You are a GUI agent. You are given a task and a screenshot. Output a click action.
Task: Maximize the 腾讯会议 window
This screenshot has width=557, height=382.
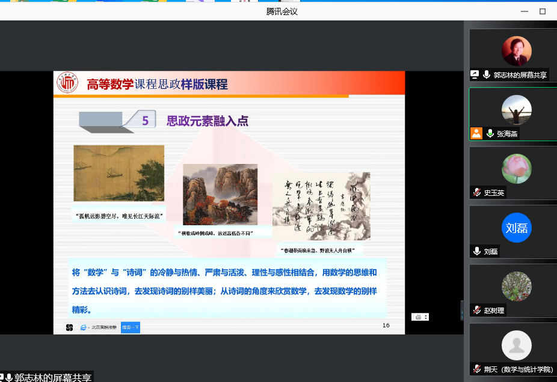click(542, 11)
